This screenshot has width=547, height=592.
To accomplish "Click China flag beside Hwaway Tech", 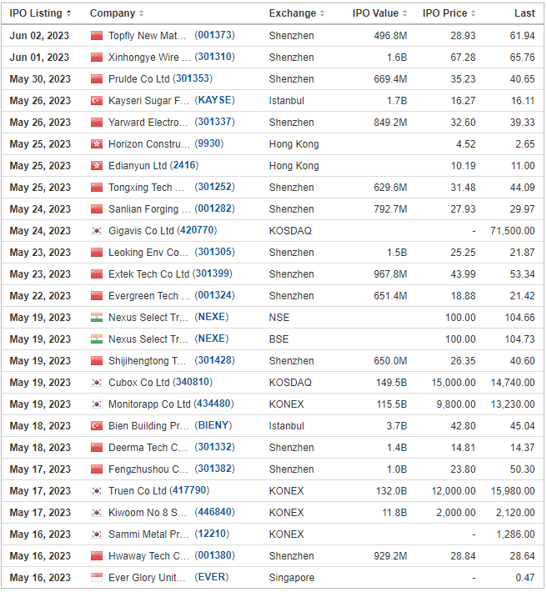I will click(97, 556).
